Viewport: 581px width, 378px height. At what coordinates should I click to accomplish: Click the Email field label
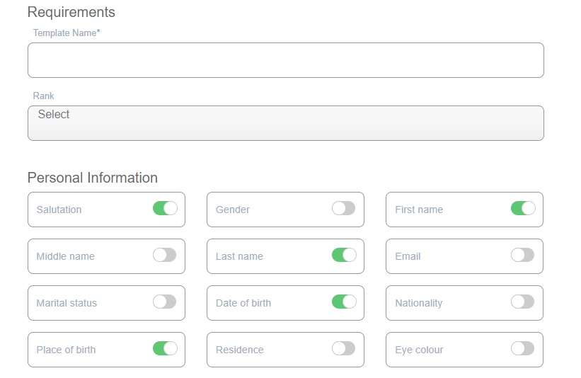pos(408,256)
